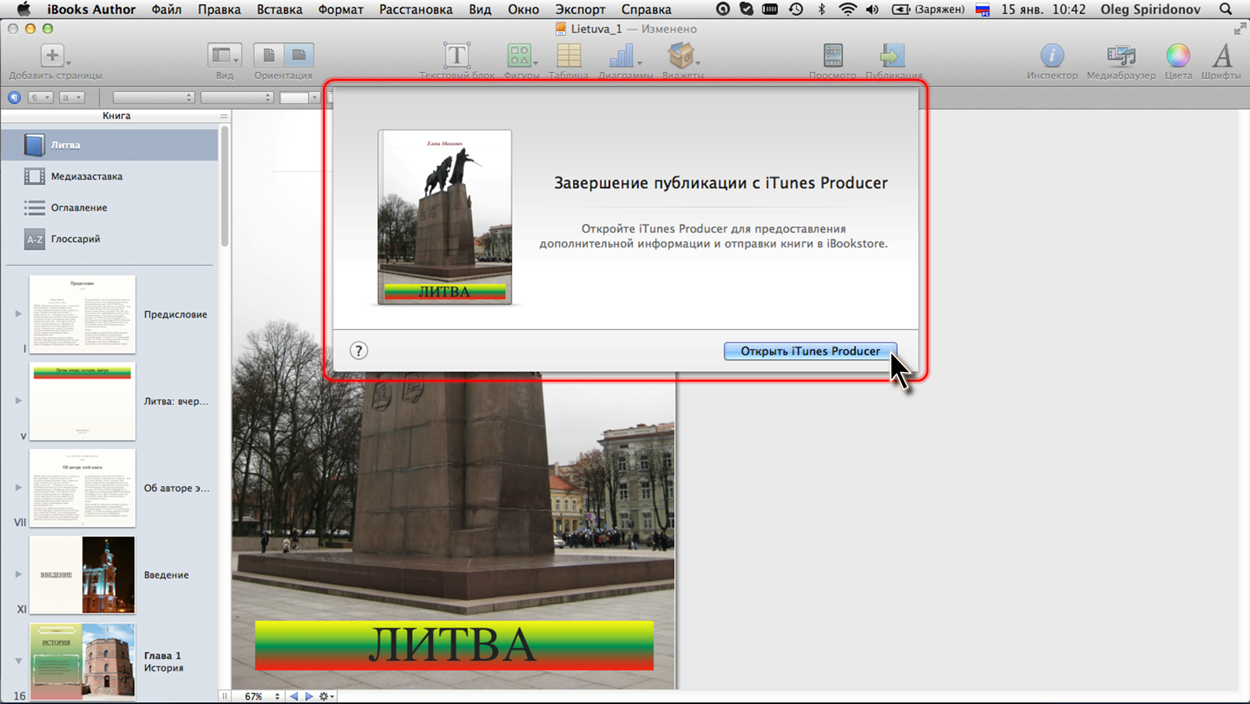This screenshot has width=1250, height=704.
Task: Open the Media Browser (Медиабраузер)
Action: pyautogui.click(x=1121, y=55)
